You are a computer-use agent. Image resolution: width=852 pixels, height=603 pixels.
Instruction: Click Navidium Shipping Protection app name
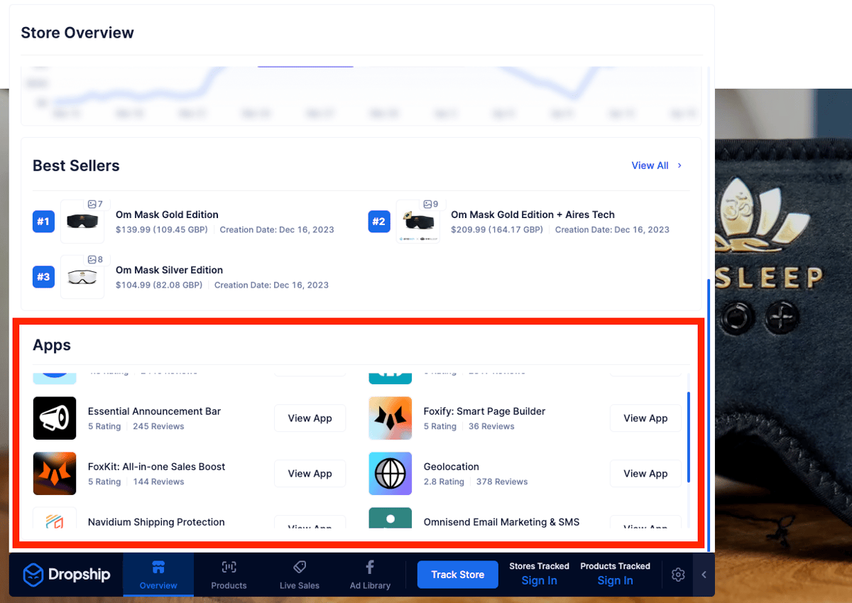[156, 522]
